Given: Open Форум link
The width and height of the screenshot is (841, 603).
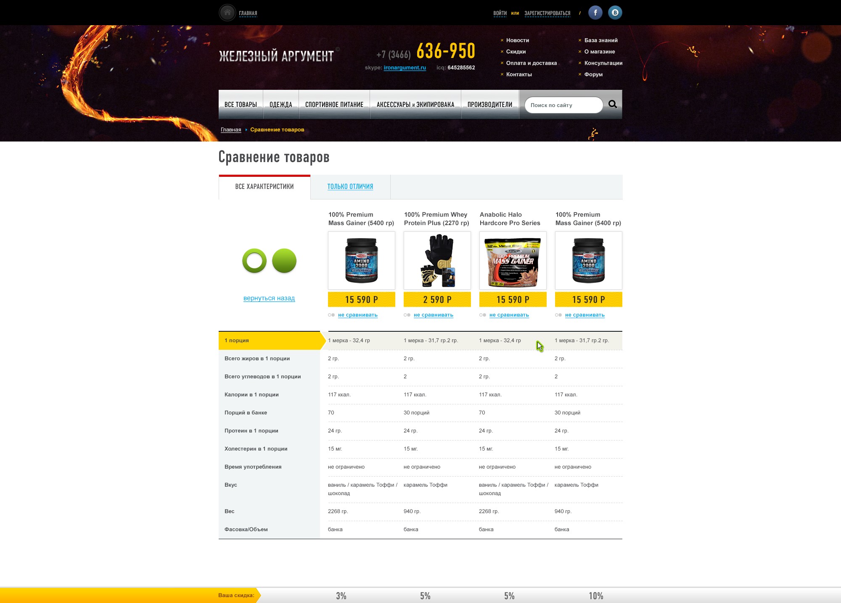Looking at the screenshot, I should (x=593, y=74).
